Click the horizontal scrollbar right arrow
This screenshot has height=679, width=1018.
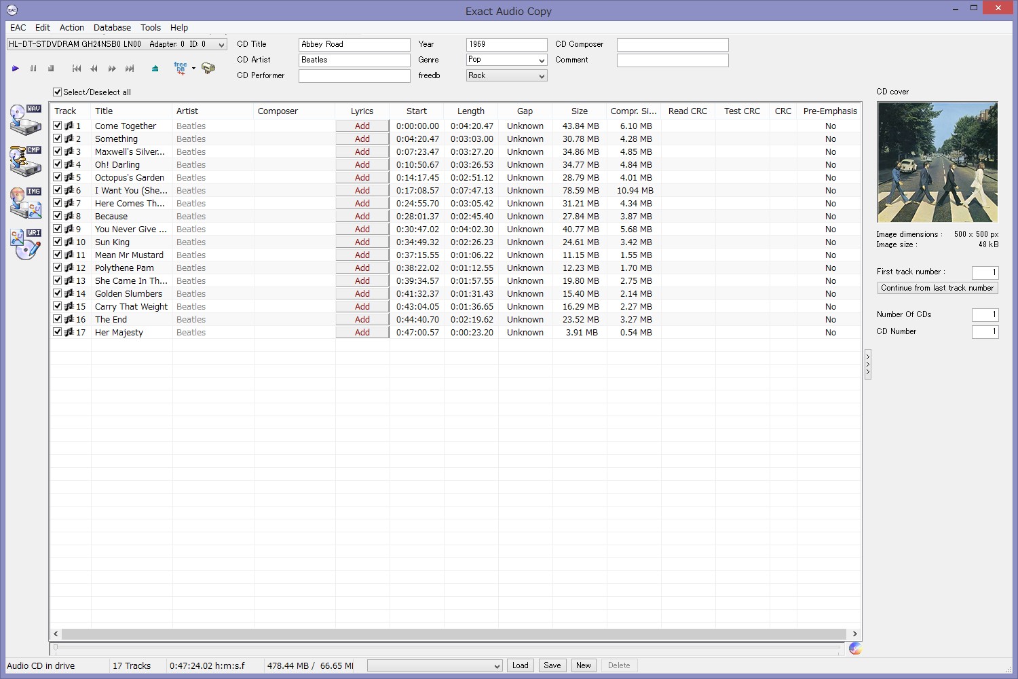coord(854,634)
